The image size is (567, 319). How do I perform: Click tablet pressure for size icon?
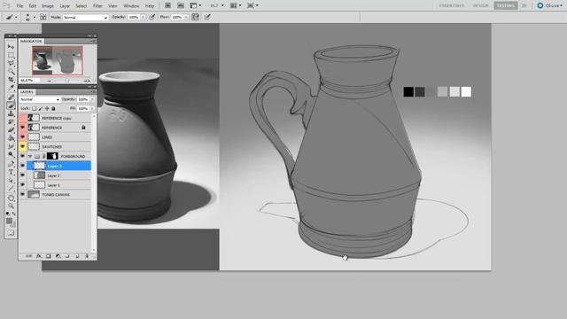(x=207, y=17)
